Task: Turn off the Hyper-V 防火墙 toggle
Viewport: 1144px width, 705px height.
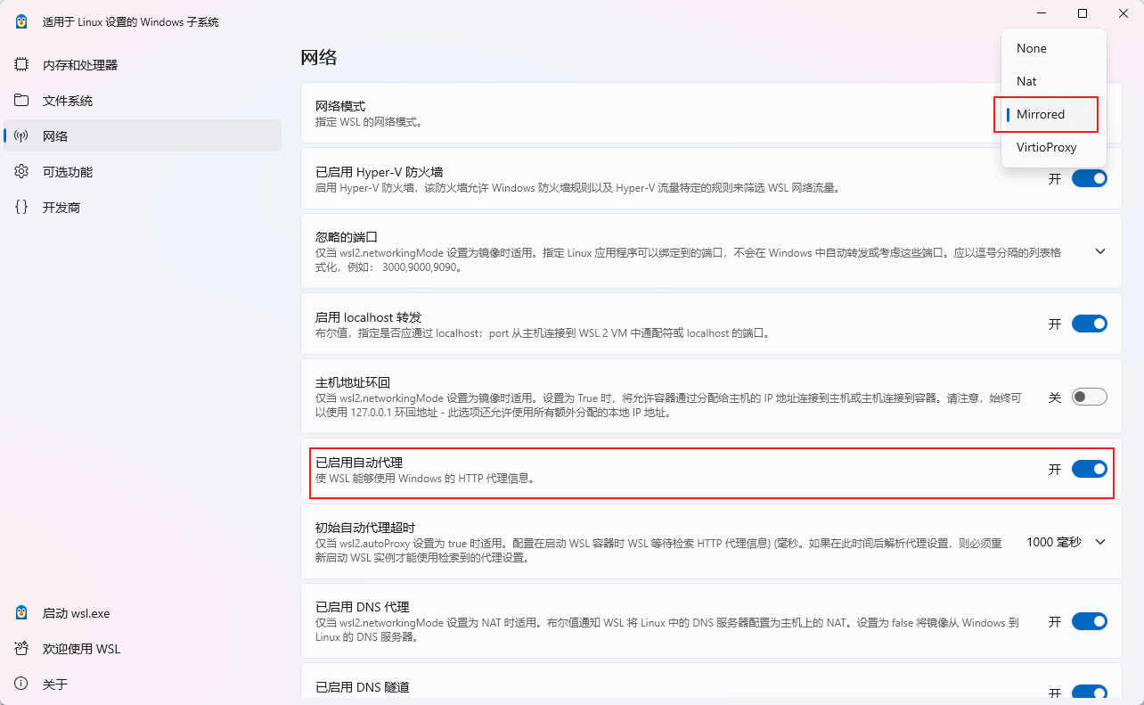Action: coord(1089,178)
